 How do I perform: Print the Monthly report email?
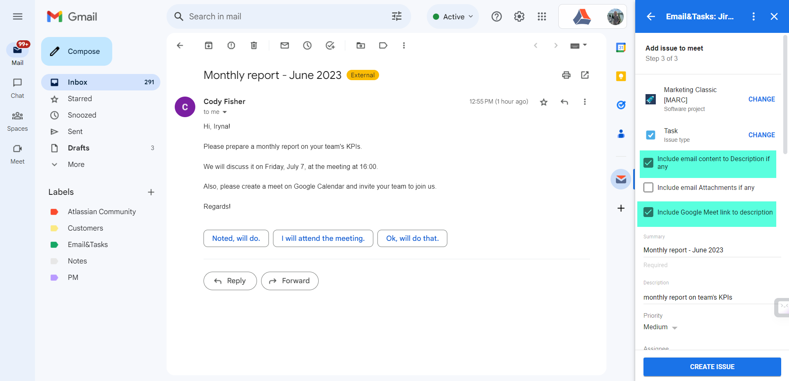[566, 75]
